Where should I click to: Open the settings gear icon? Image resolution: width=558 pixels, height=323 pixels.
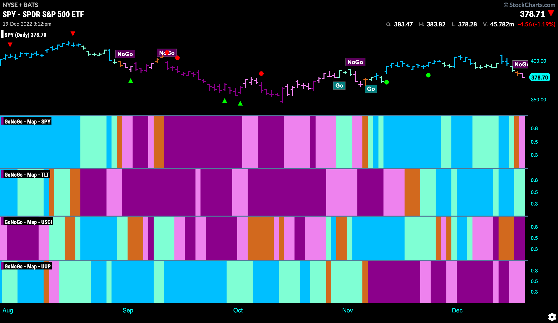[x=552, y=317]
